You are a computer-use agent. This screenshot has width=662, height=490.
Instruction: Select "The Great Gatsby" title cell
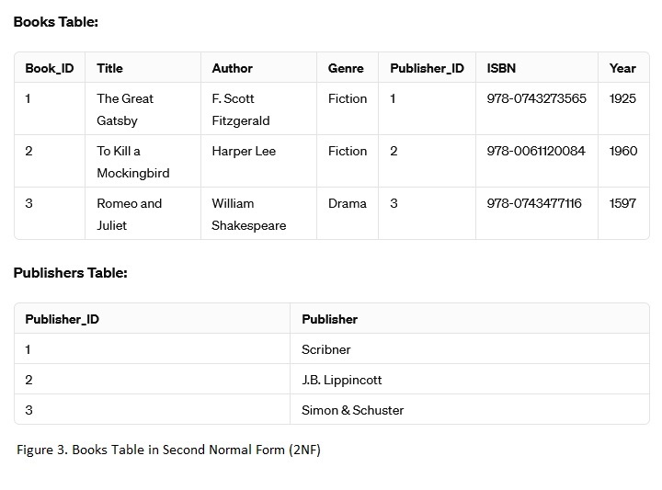[125, 109]
